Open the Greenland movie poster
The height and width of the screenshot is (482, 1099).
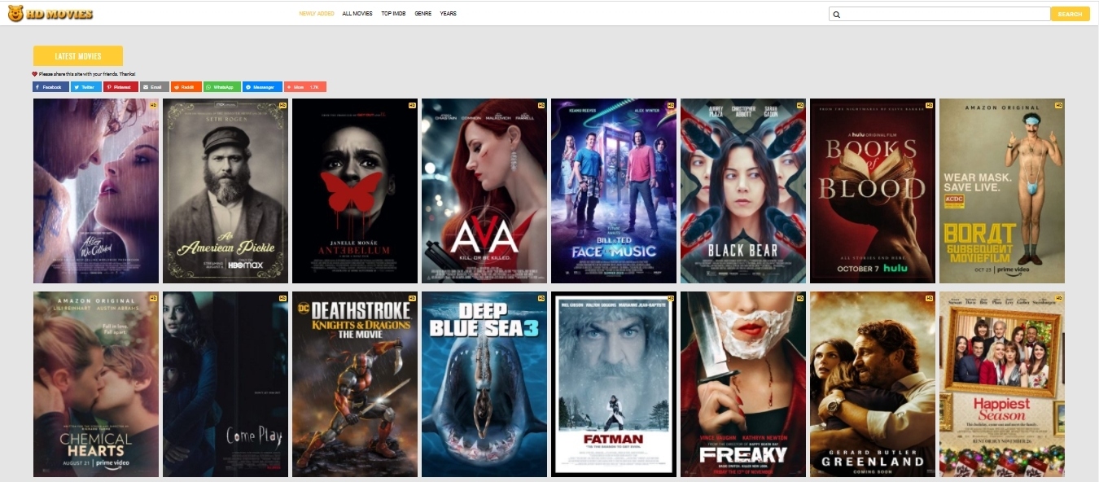click(x=873, y=384)
